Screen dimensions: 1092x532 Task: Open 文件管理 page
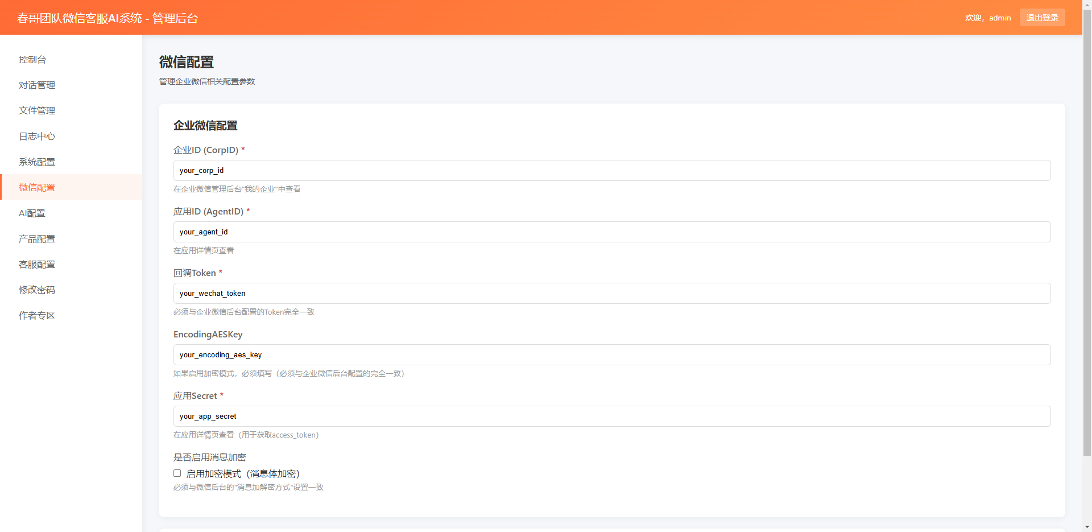(37, 111)
